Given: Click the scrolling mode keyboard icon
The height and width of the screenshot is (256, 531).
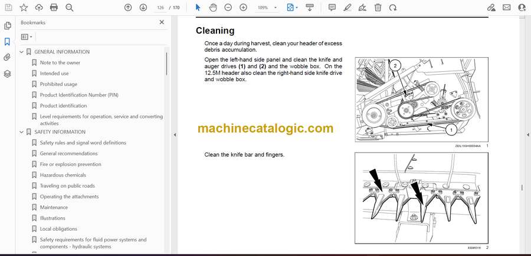Looking at the screenshot, I should click(x=310, y=8).
